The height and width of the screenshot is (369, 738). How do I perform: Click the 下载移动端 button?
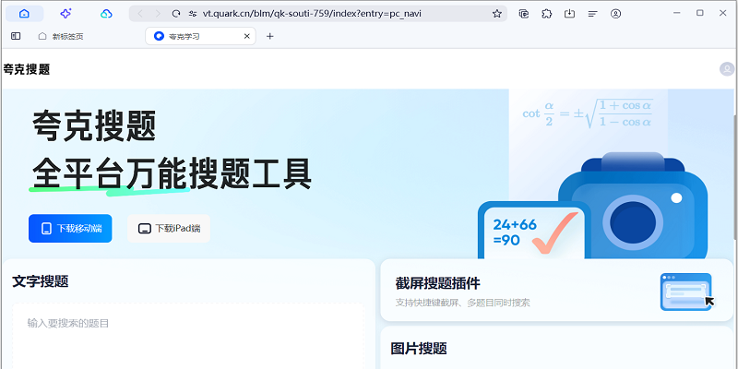(x=70, y=228)
